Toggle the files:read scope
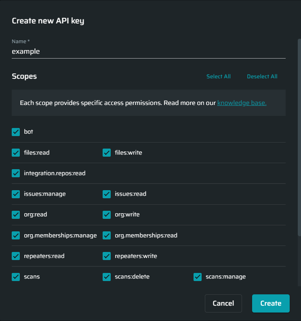The image size is (301, 321). coord(16,153)
